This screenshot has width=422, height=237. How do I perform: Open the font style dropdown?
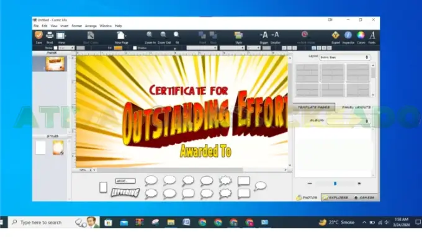(232, 48)
